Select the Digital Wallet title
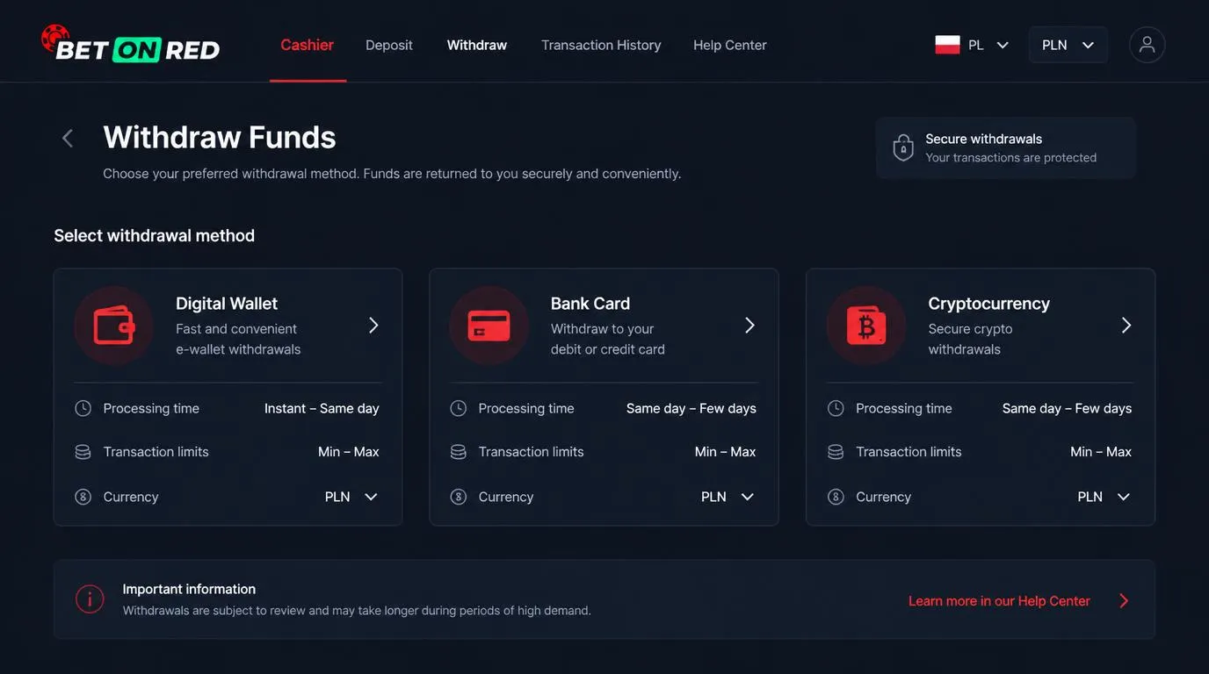1209x674 pixels. click(227, 304)
